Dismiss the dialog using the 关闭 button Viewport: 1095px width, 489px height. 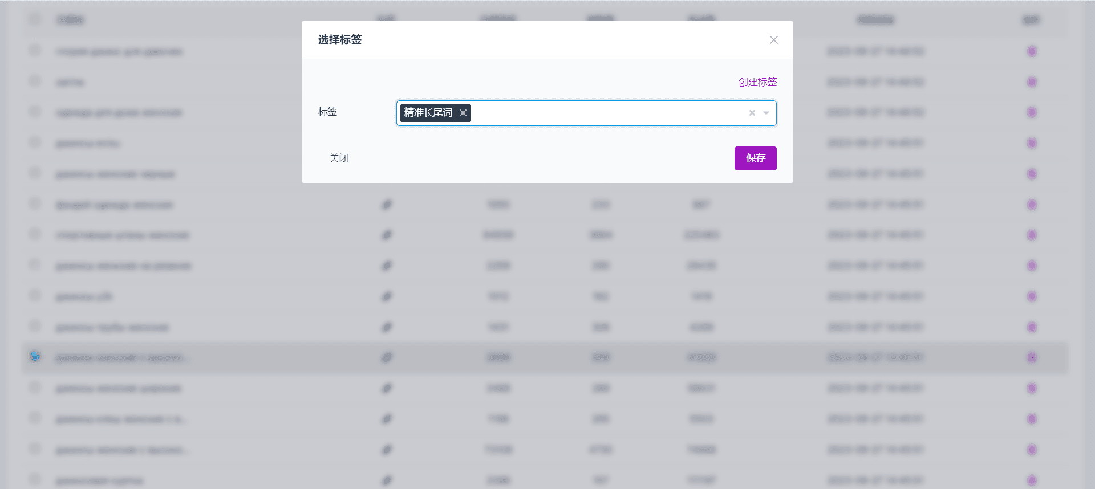coord(339,158)
